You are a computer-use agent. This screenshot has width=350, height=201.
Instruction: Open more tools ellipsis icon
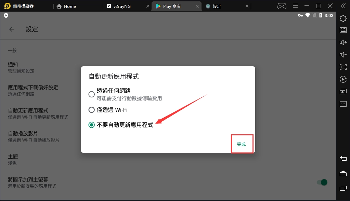343,104
